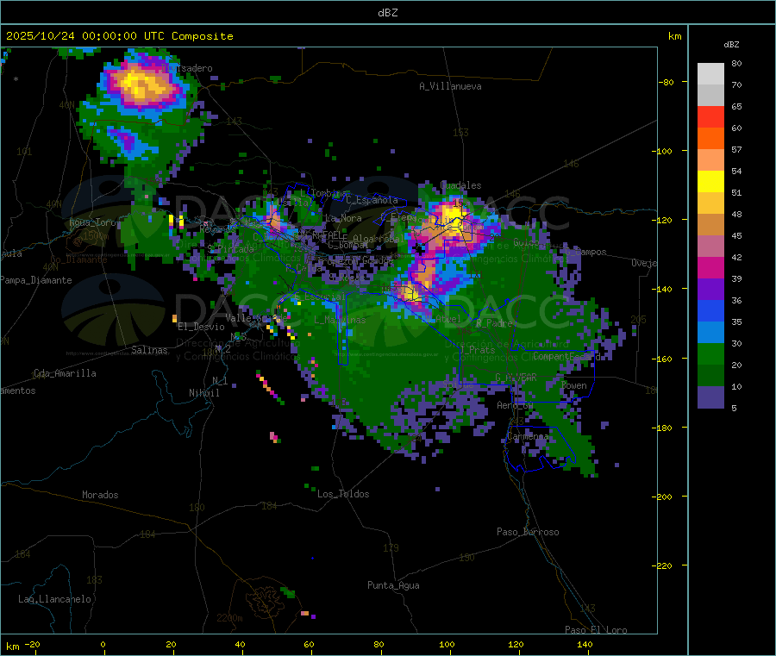Click the 'Paso_El_Loro' map label
Viewport: 776px width, 656px height.
tap(596, 630)
